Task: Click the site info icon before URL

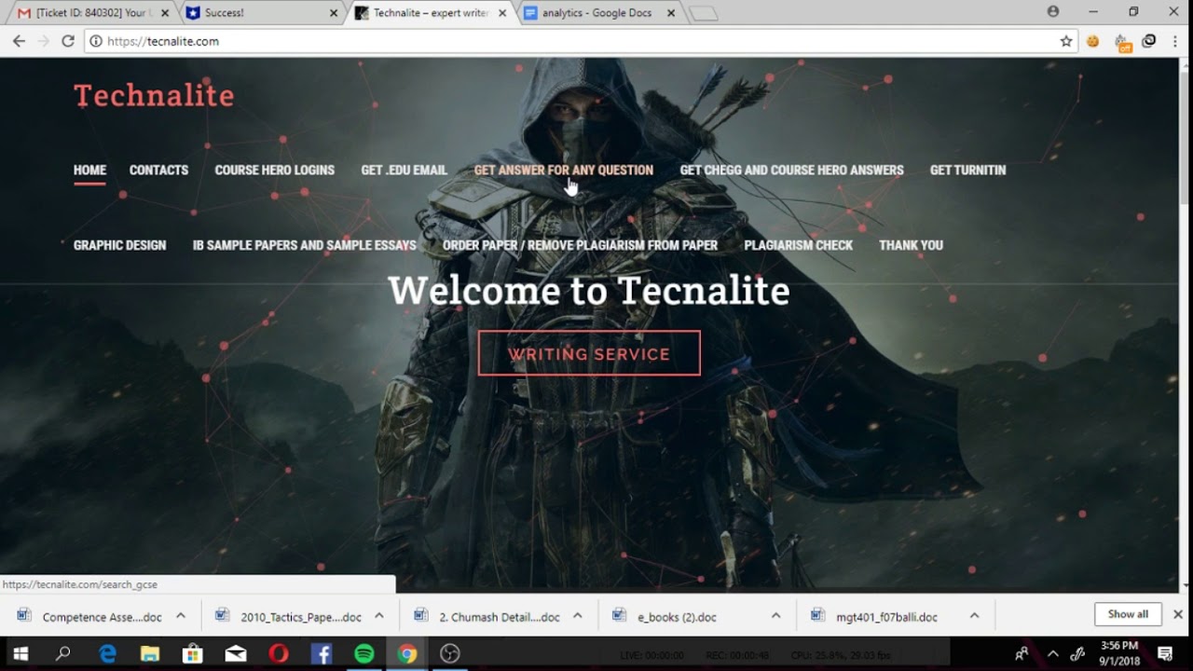Action: coord(96,41)
